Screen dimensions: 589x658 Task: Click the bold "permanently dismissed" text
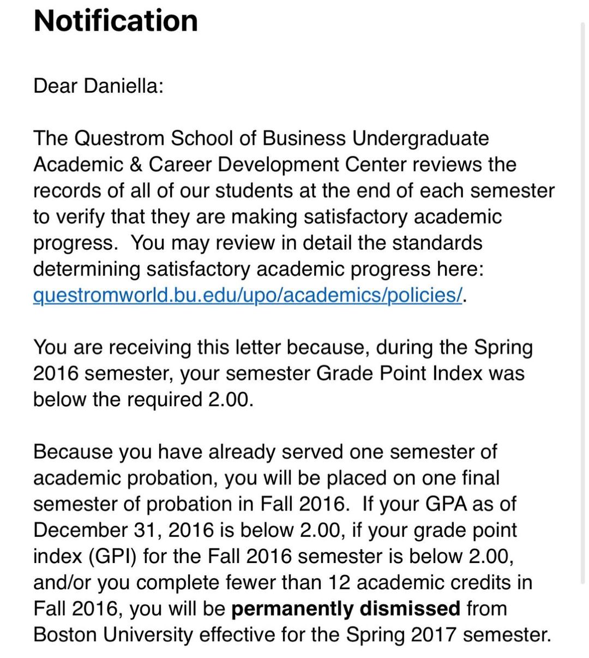pos(346,608)
